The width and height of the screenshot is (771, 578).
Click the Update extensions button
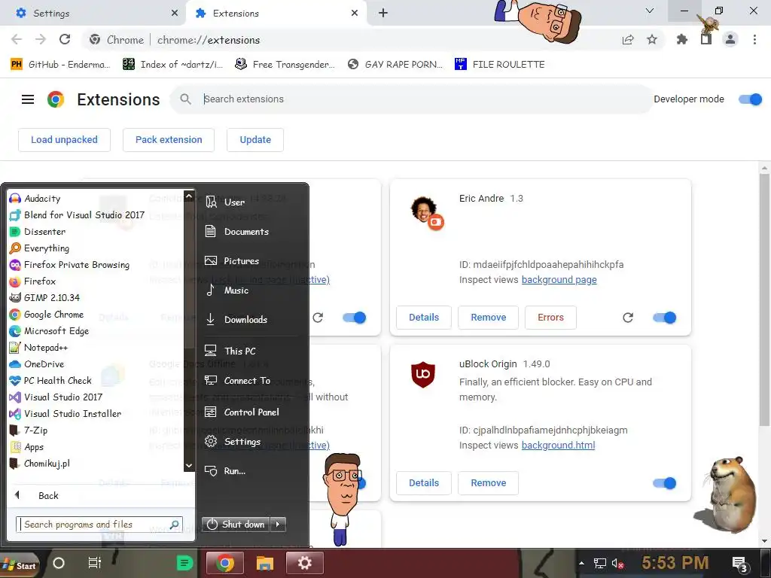tap(255, 140)
